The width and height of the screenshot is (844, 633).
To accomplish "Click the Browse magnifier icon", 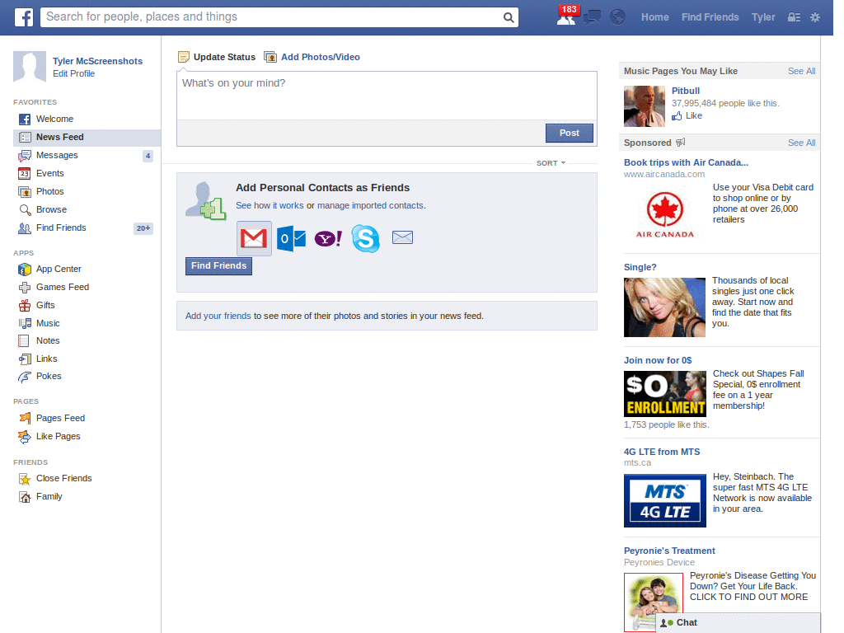I will click(x=24, y=210).
